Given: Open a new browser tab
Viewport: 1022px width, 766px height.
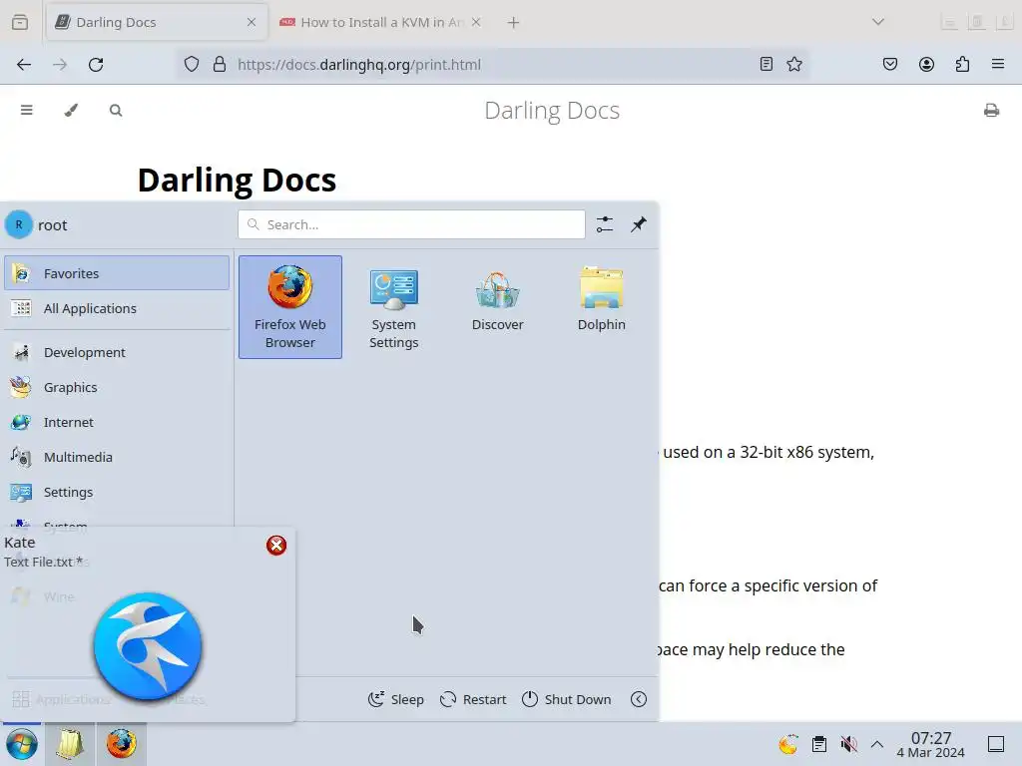Looking at the screenshot, I should pos(514,22).
